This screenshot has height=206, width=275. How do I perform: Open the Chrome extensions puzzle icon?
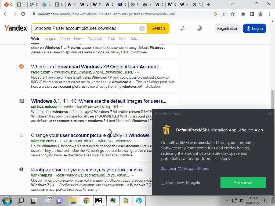243,14
